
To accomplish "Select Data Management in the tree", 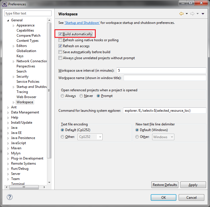I will click(x=25, y=112).
